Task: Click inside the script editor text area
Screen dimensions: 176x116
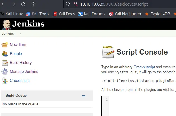Action: [x=142, y=106]
